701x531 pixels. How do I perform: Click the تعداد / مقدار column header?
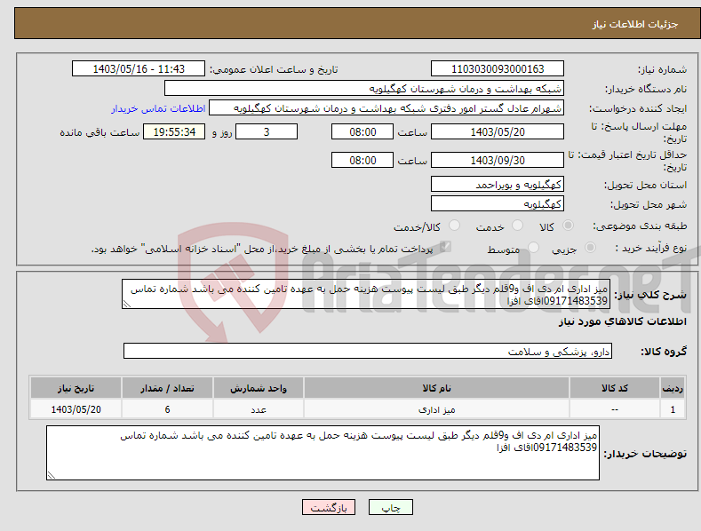[167, 388]
